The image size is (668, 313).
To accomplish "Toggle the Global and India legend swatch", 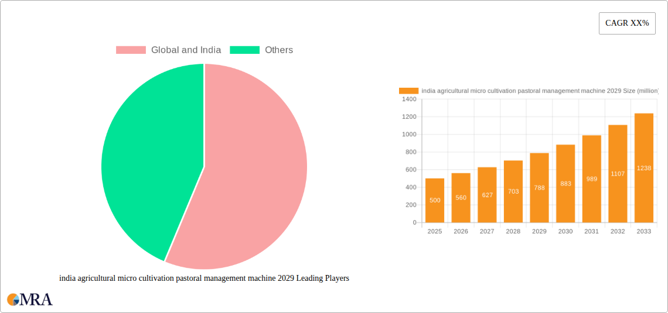I will 131,50.
